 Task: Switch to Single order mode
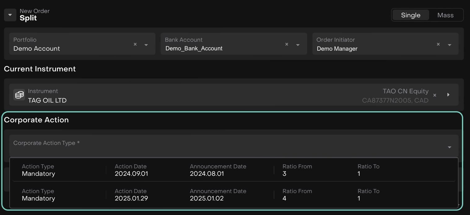(411, 15)
